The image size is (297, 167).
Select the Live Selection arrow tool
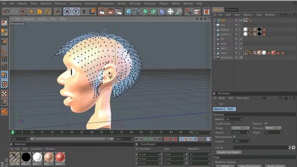click(23, 12)
